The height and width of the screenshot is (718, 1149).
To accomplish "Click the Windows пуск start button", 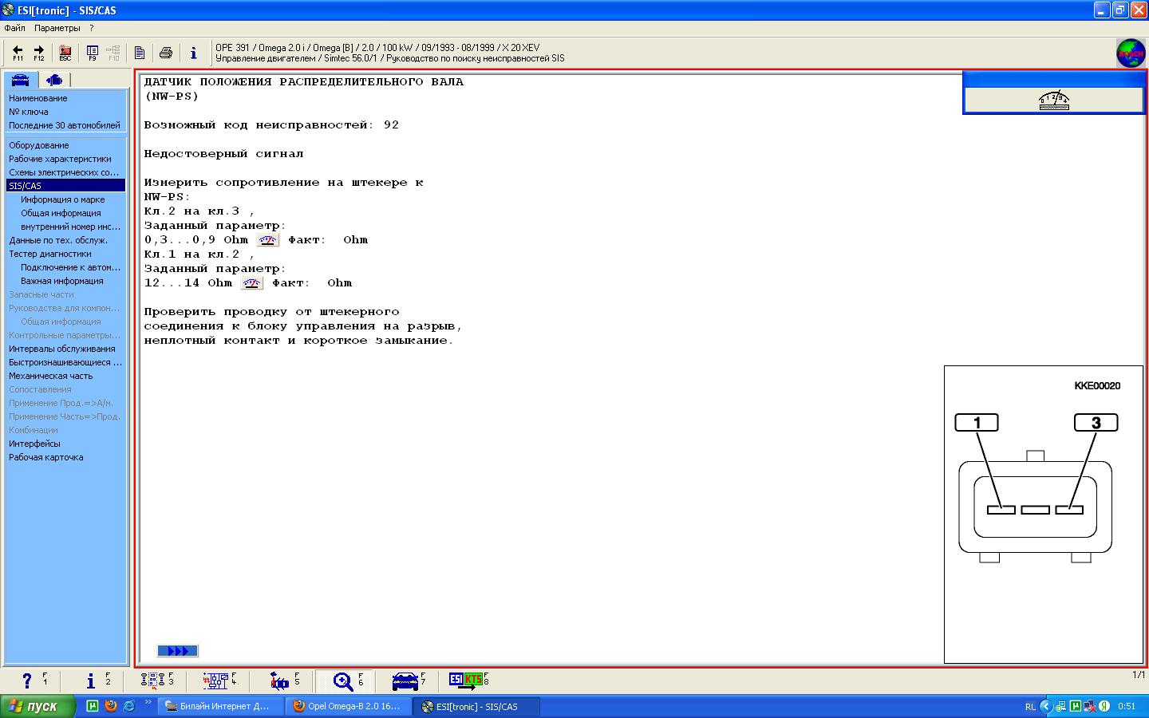I will pyautogui.click(x=38, y=706).
